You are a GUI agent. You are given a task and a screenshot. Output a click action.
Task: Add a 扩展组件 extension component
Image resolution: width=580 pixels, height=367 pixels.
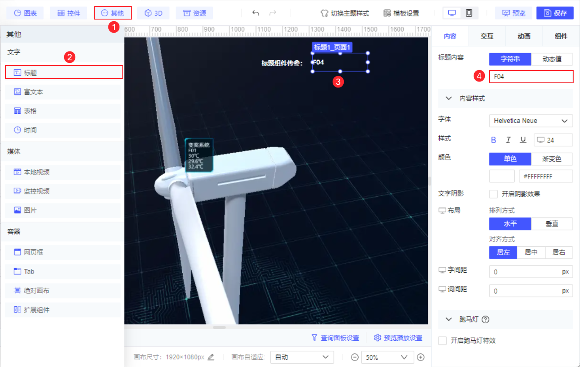pyautogui.click(x=63, y=310)
